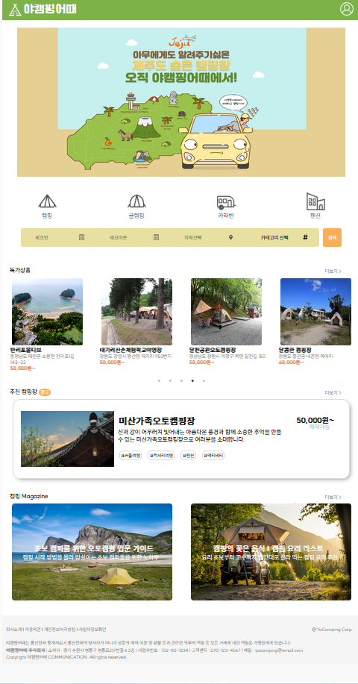The image size is (358, 684).
Task: Open the 달천공원오토캠핑장 photo
Action: [226, 312]
